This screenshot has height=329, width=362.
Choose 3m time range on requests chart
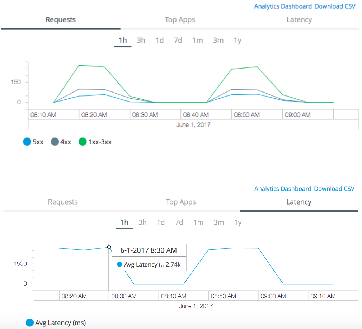(218, 40)
